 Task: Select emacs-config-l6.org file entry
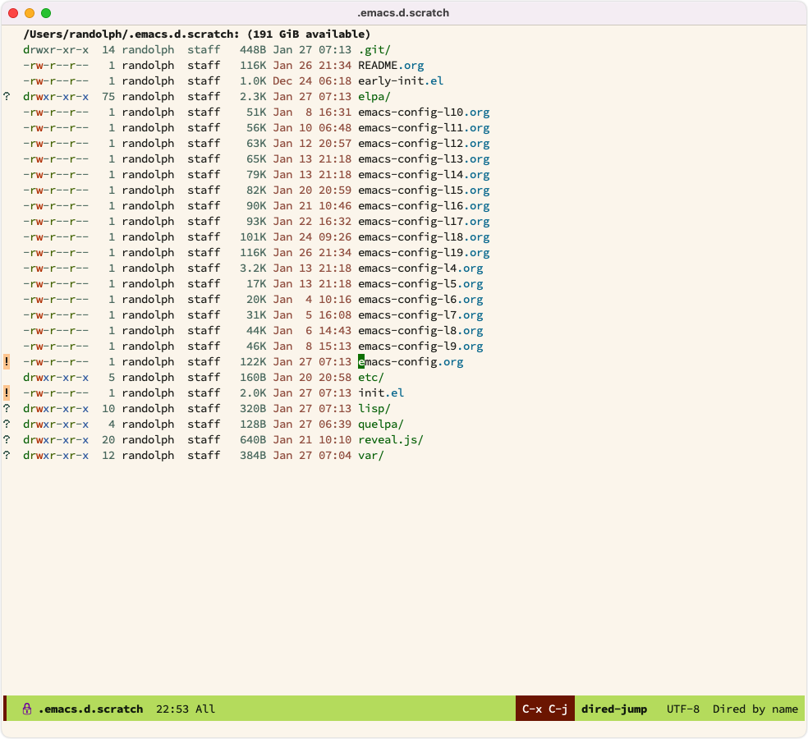click(x=420, y=300)
